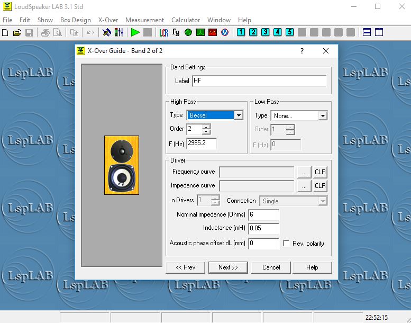The width and height of the screenshot is (411, 323).
Task: Open the X-Over menu
Action: [x=108, y=20]
